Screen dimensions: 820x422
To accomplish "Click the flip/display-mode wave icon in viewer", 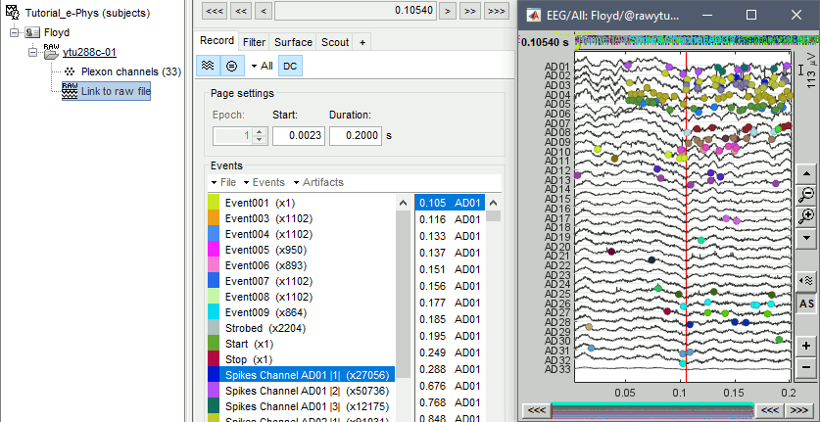I will [x=806, y=281].
